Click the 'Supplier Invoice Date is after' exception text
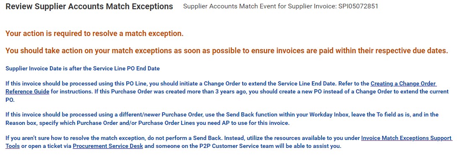The width and height of the screenshot is (458, 158). 83,69
